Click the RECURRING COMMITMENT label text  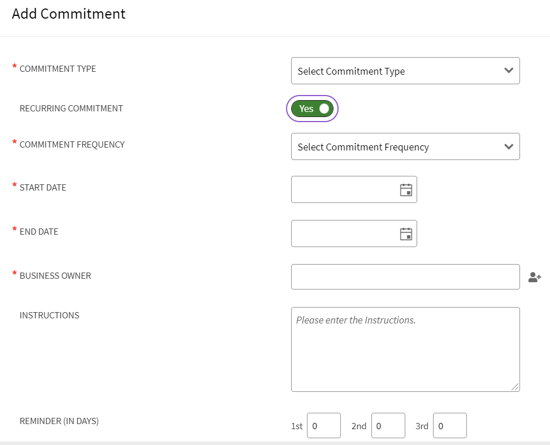coord(71,109)
